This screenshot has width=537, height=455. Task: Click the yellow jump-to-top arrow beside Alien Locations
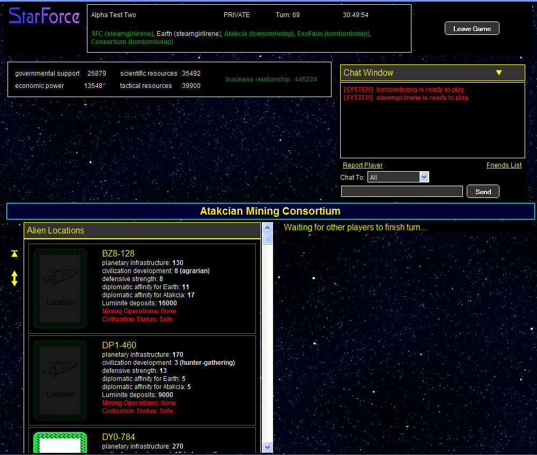pos(14,253)
